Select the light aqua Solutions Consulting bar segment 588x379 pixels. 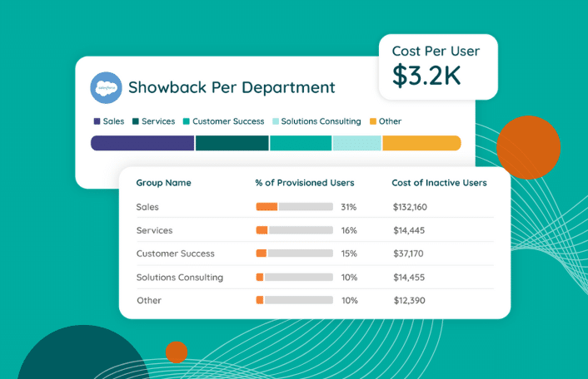point(357,143)
